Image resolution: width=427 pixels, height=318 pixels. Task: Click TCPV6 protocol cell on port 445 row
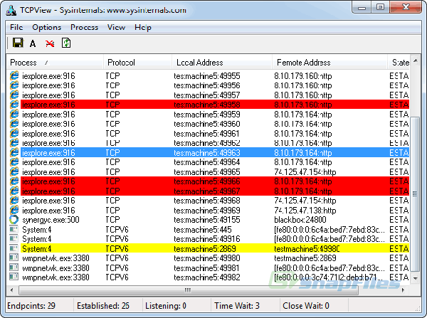point(117,229)
